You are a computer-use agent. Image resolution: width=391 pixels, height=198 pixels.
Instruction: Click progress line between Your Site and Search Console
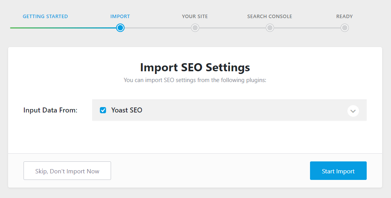pos(233,28)
